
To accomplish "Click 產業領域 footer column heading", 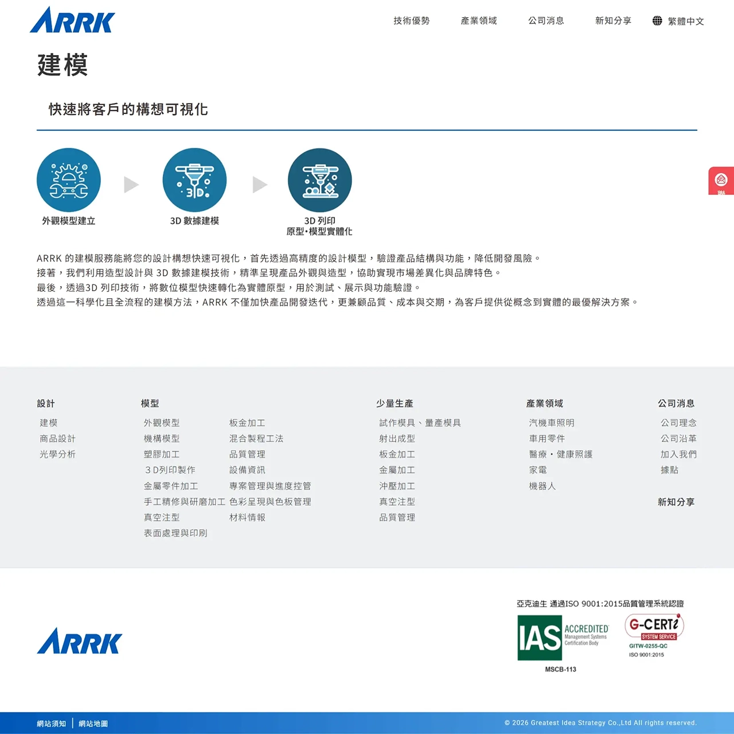I will click(x=545, y=404).
